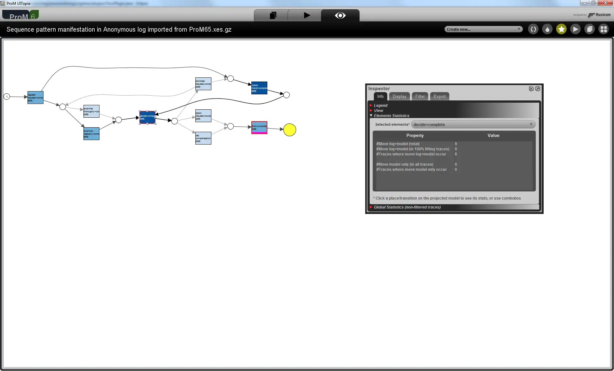Click the yellow end token circle
The height and width of the screenshot is (371, 614).
pyautogui.click(x=289, y=129)
